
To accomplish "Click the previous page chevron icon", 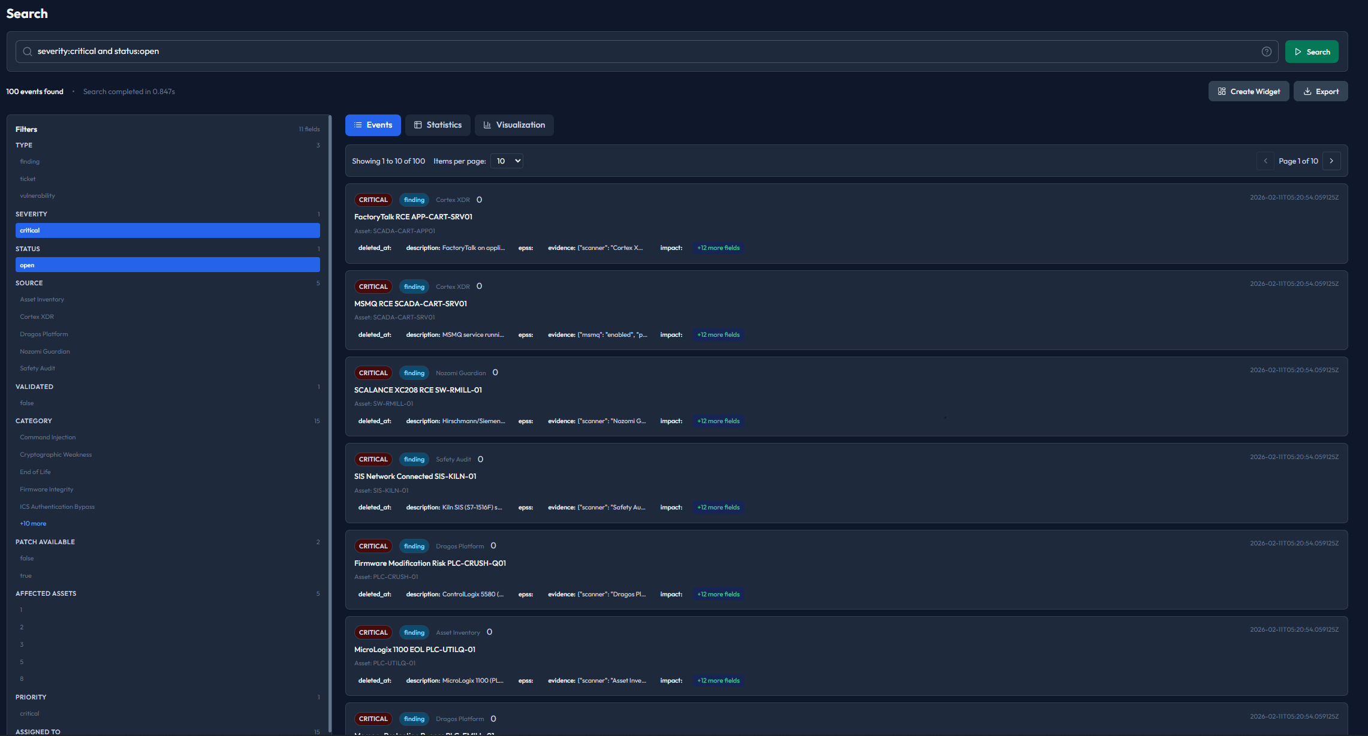I will tap(1265, 161).
